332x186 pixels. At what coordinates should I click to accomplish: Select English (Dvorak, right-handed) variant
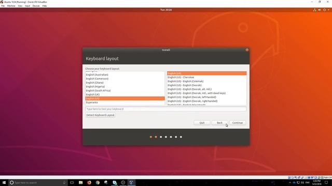click(206, 101)
